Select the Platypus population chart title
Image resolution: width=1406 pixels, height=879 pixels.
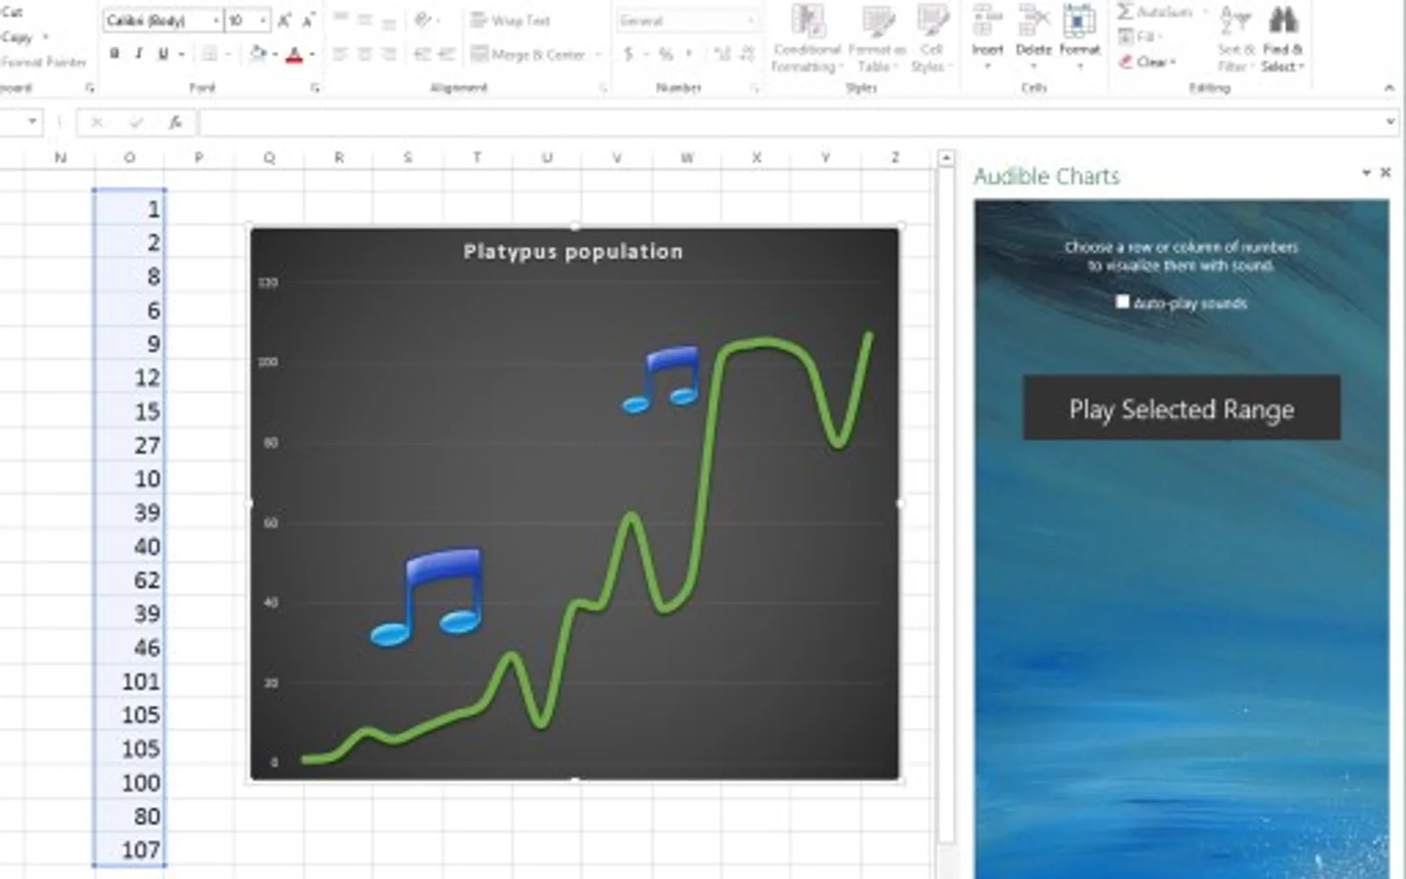tap(573, 251)
